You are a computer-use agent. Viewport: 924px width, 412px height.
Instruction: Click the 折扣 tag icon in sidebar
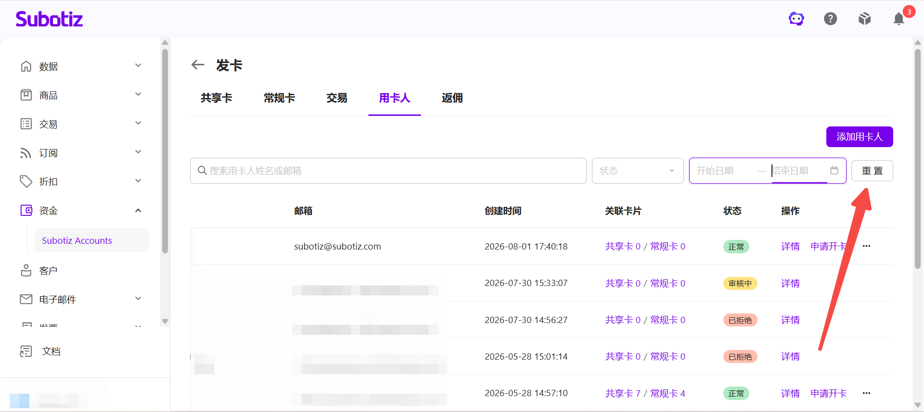tap(26, 181)
